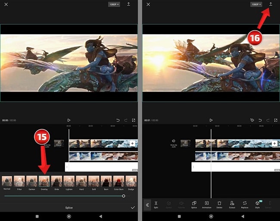Tap Android recent apps square in left screen
This screenshot has height=221, width=280.
pyautogui.click(x=37, y=217)
